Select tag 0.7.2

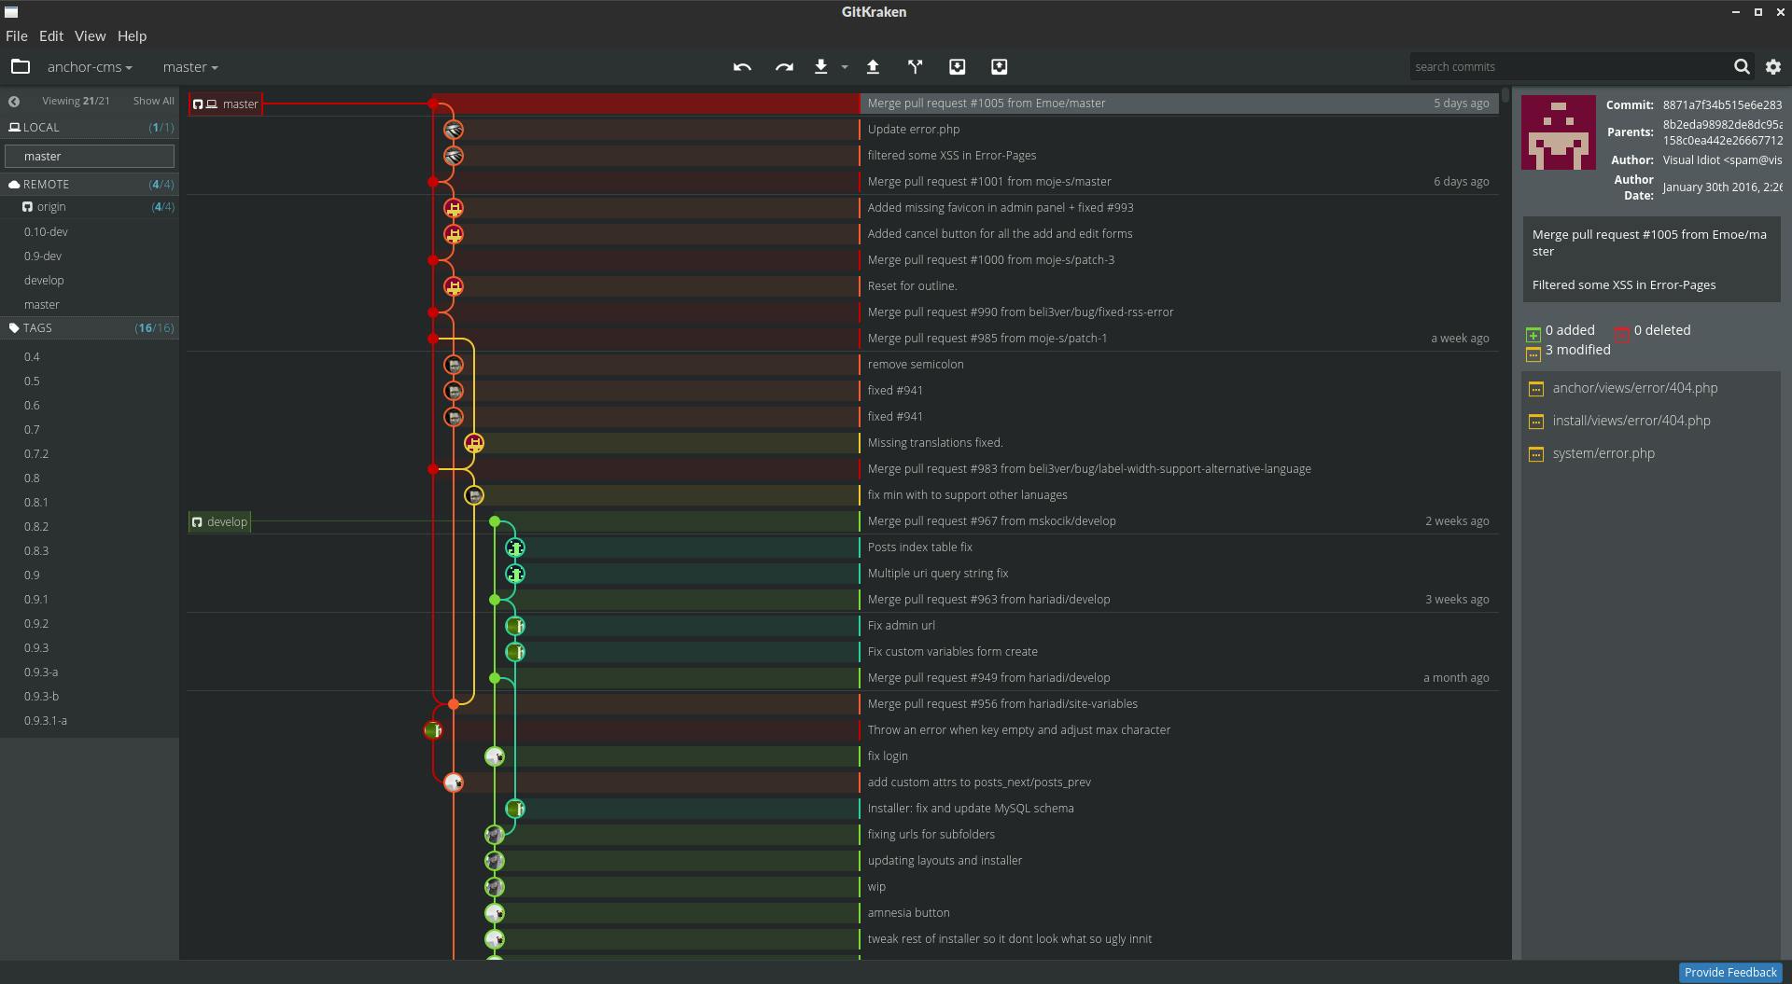point(36,453)
